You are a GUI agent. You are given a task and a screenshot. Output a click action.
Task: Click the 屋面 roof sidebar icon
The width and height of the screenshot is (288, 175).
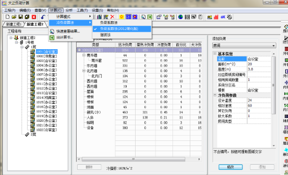click(286, 139)
